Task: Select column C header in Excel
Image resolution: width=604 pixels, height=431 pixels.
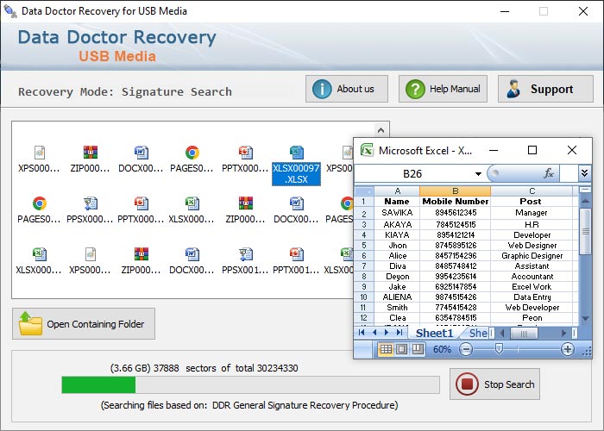Action: (532, 191)
